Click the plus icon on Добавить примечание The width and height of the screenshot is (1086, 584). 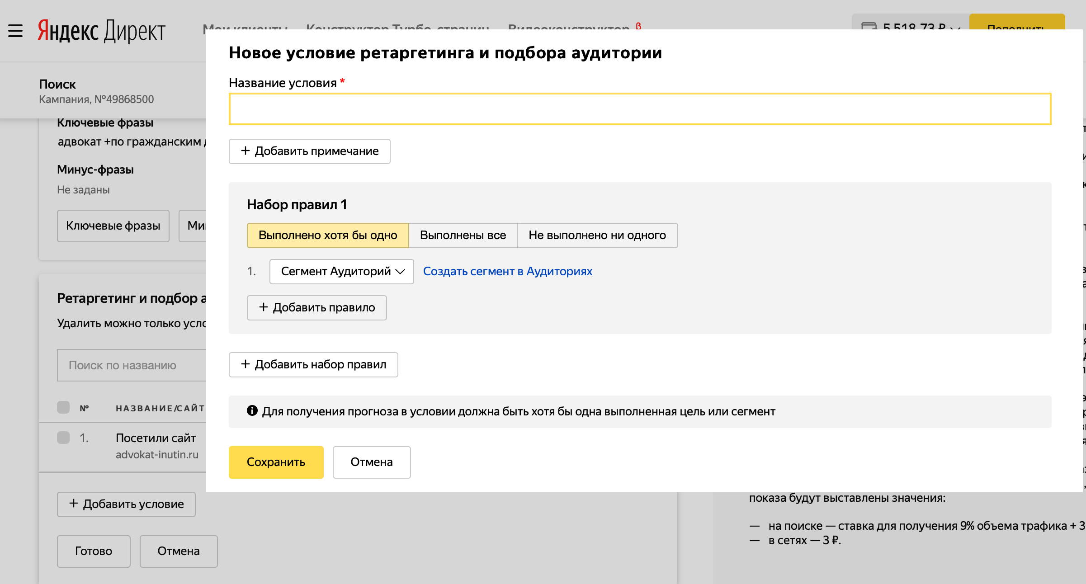tap(245, 151)
